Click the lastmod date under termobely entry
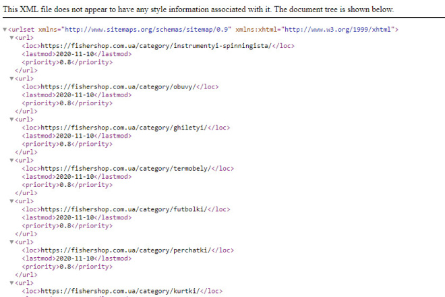Screen dimensions: 445x297 (x=75, y=177)
